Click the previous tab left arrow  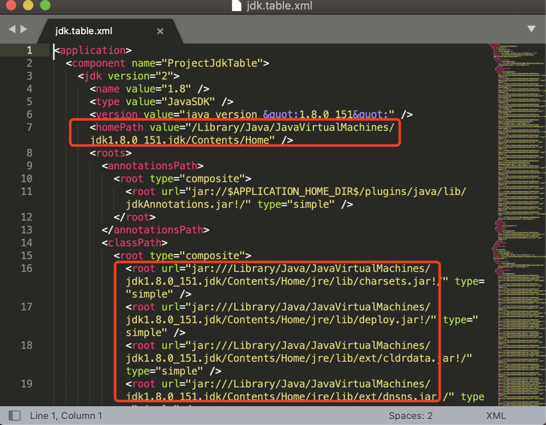[12, 29]
